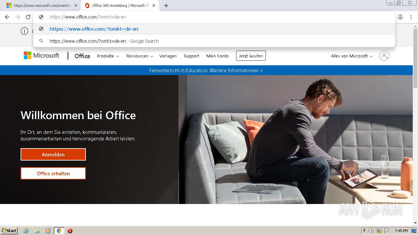Viewport: 418px width, 235px height.
Task: Select the Office 365-Anmeldung tab
Action: pyautogui.click(x=120, y=6)
